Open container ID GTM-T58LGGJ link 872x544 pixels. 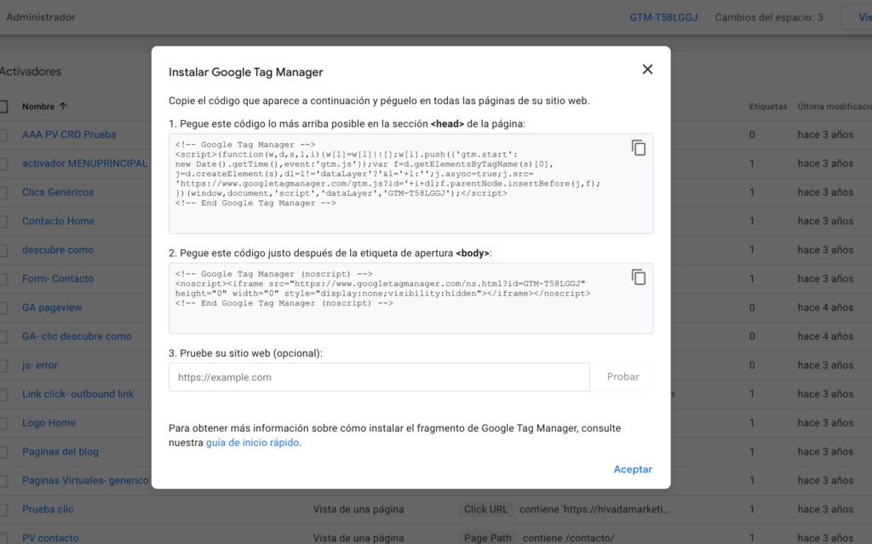click(663, 17)
